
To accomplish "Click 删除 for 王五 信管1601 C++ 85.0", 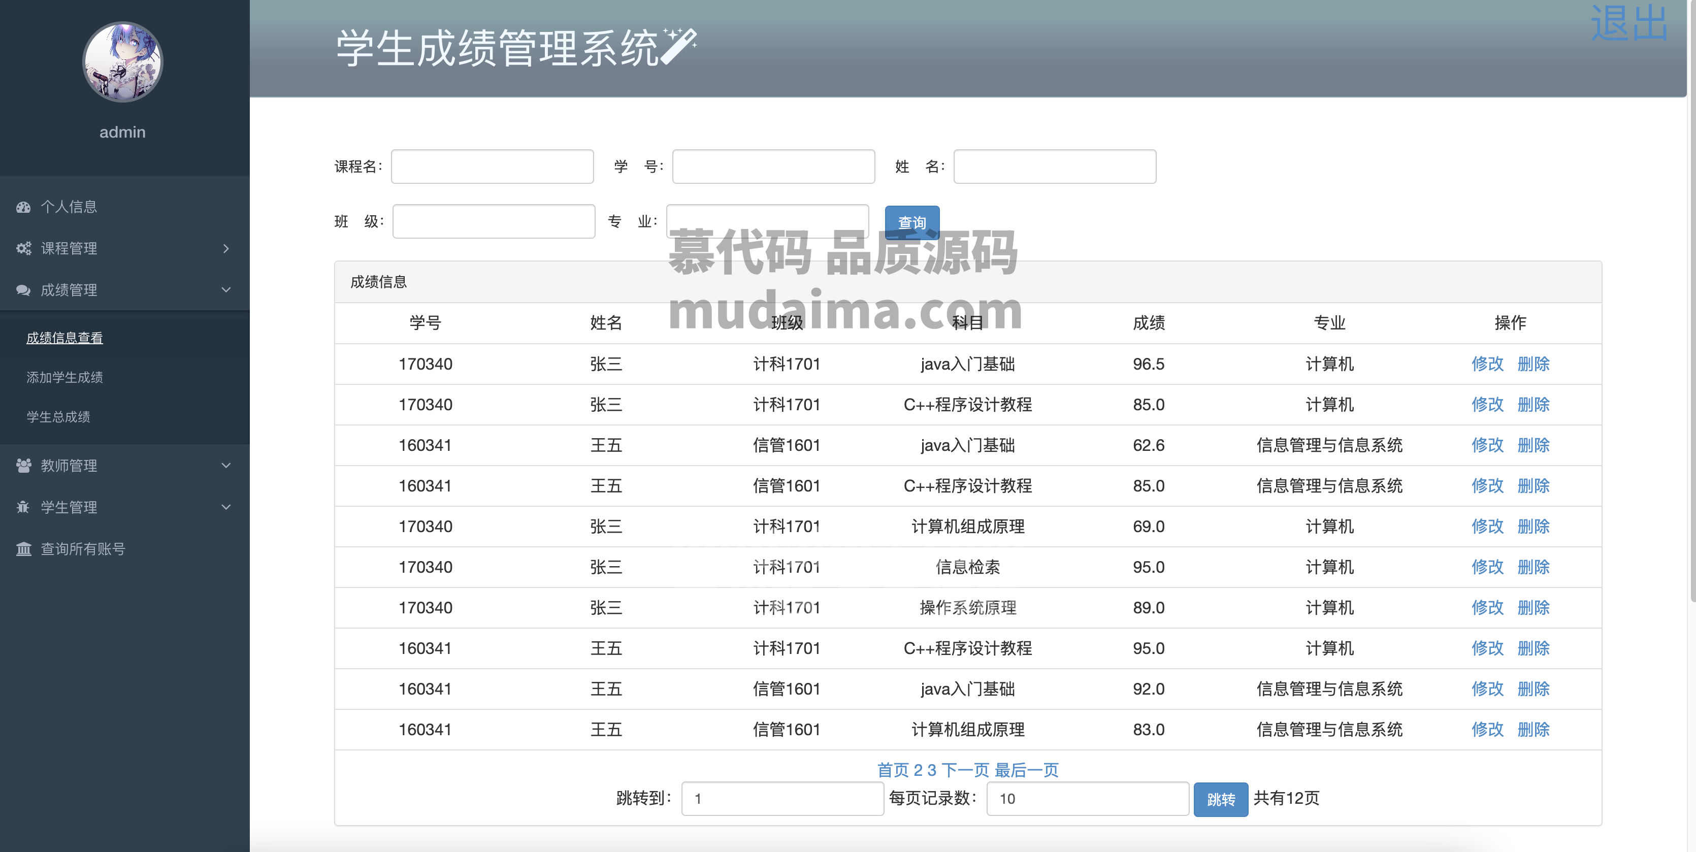I will (x=1534, y=485).
